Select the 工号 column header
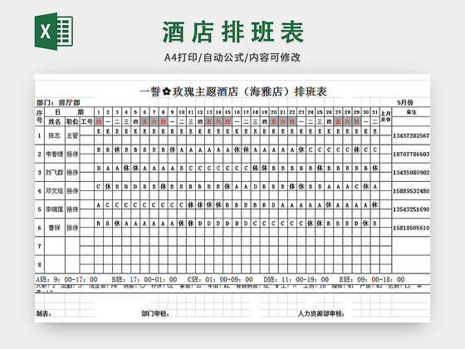 87,121
